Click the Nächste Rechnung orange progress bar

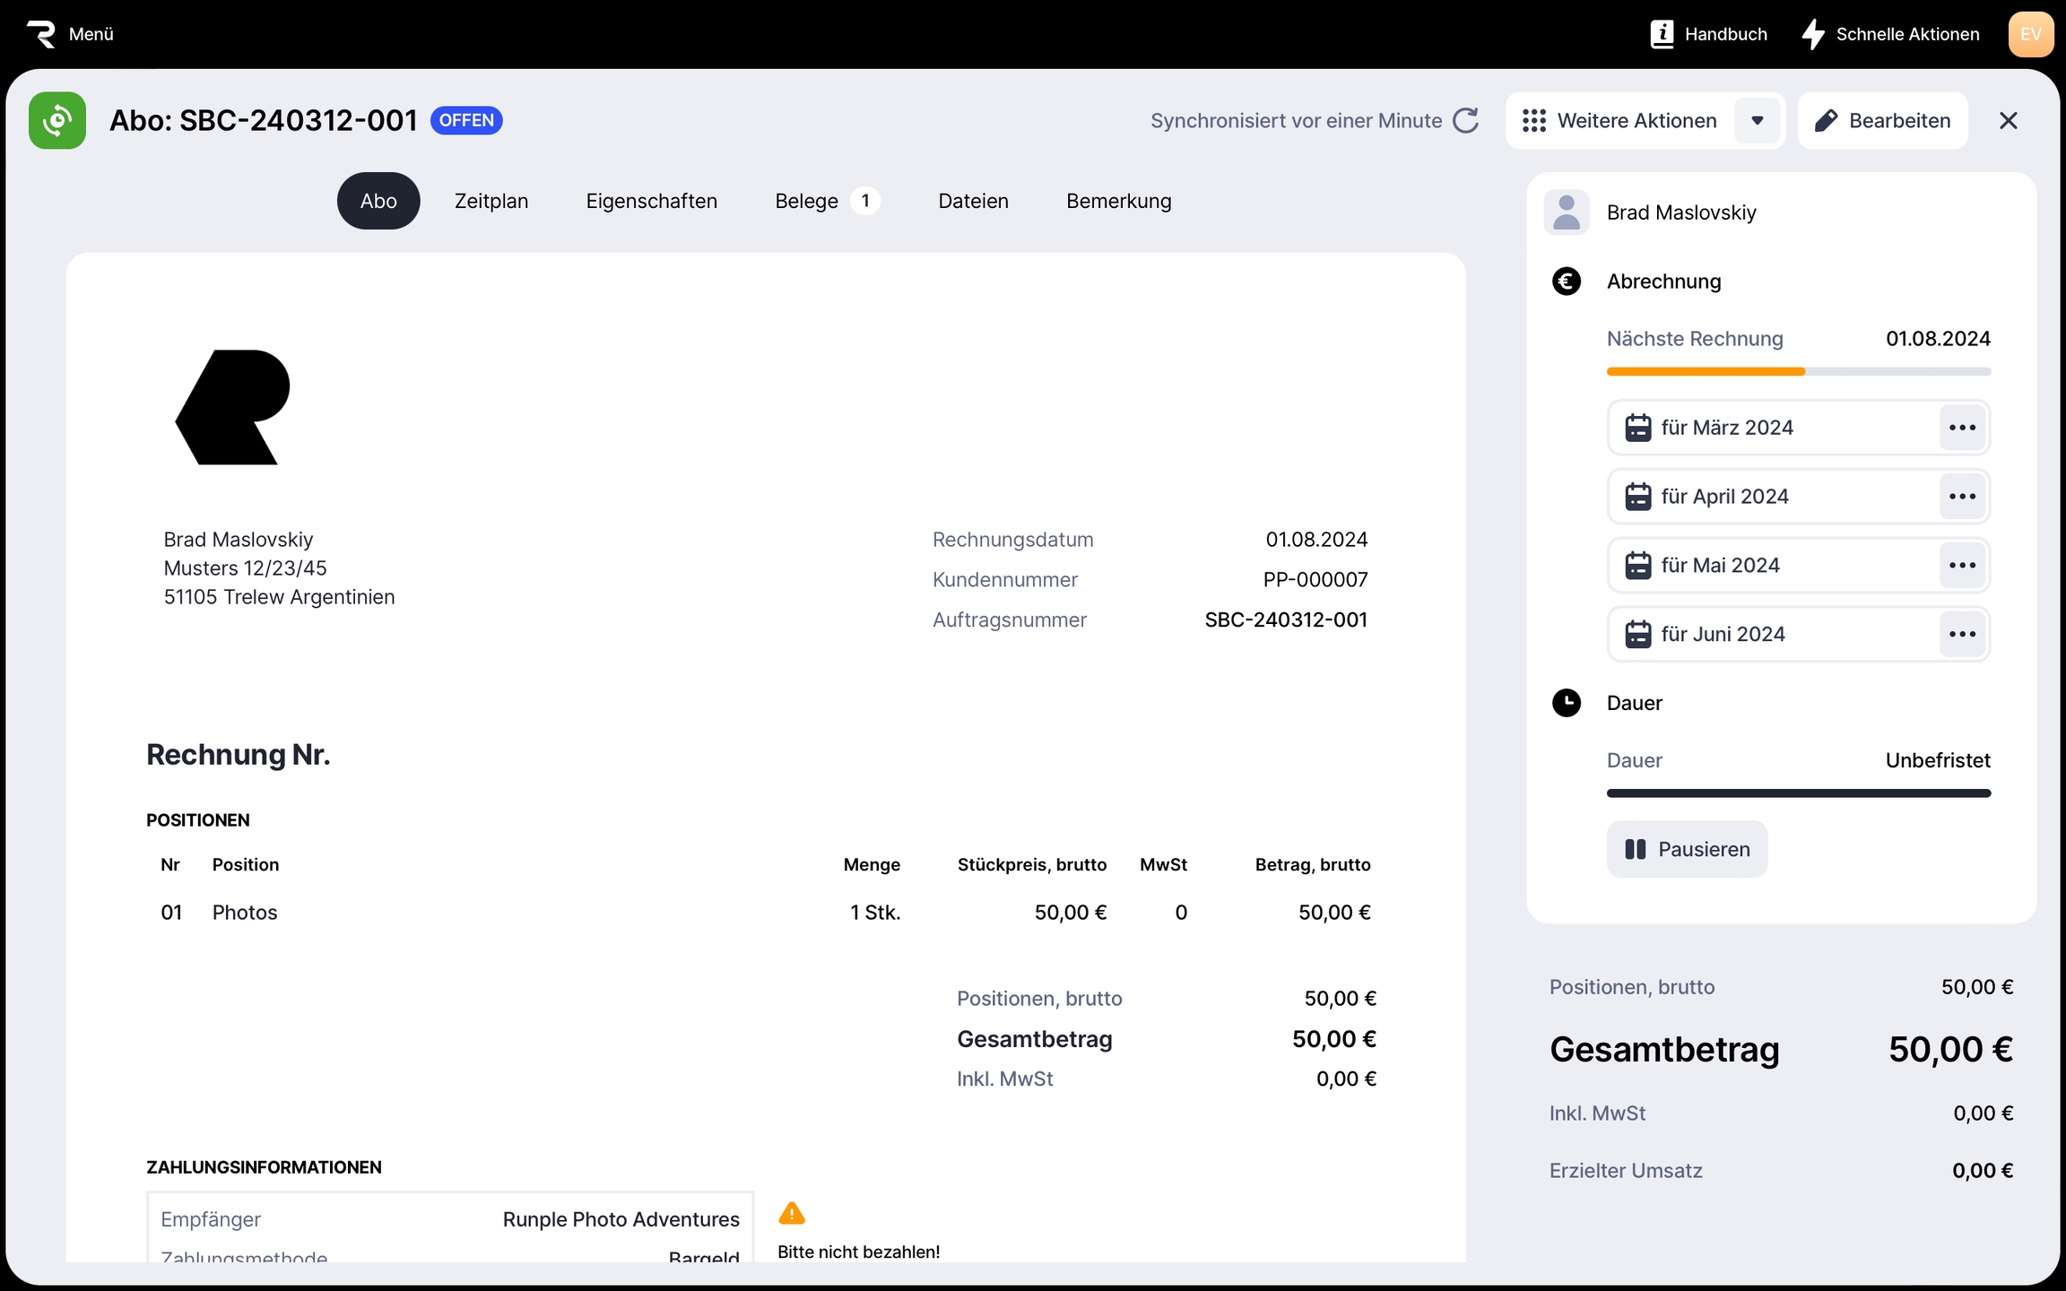coord(1705,371)
